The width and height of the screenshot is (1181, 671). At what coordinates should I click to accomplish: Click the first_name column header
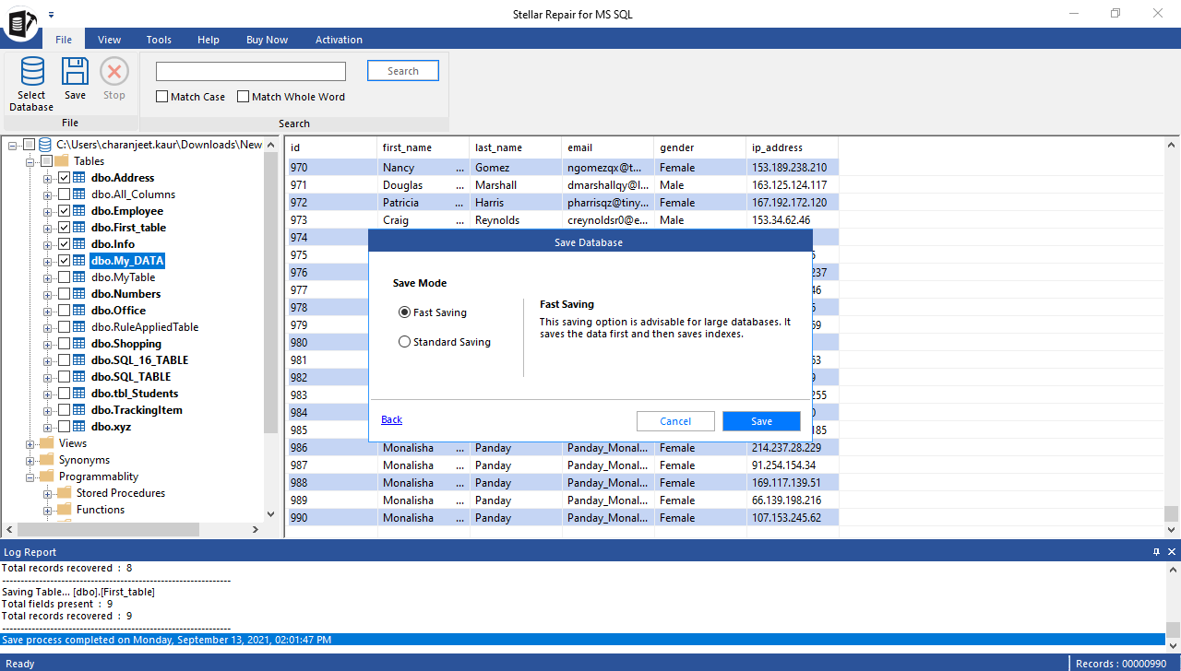pos(423,147)
